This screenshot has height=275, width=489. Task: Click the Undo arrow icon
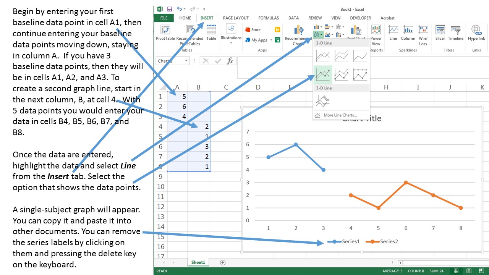180,9
